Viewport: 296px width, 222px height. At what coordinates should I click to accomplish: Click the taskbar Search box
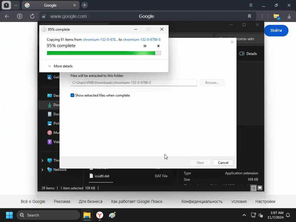coord(48,215)
